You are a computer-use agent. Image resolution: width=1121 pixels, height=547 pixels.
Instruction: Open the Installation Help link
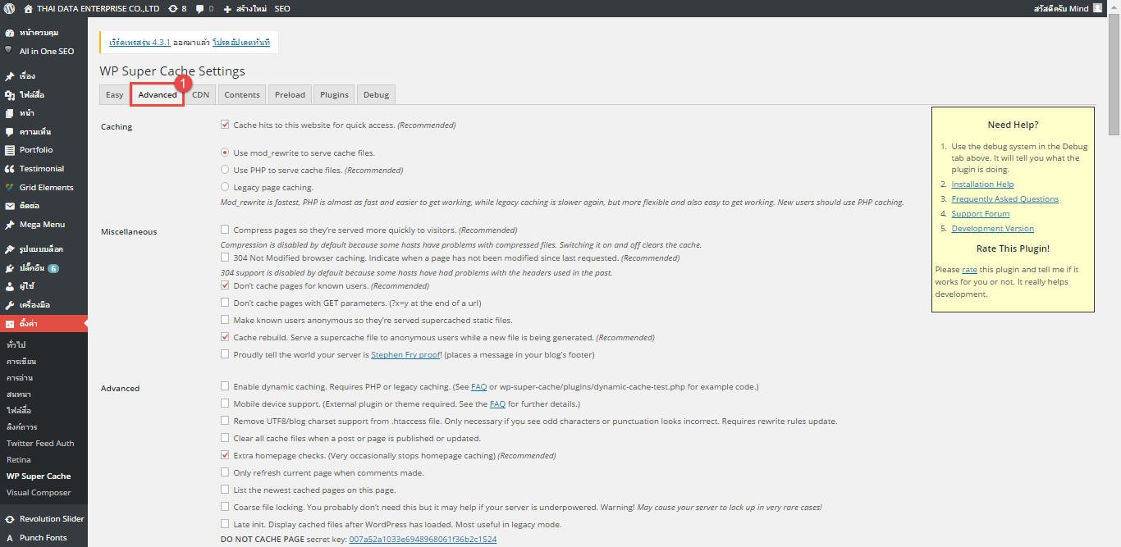point(982,185)
